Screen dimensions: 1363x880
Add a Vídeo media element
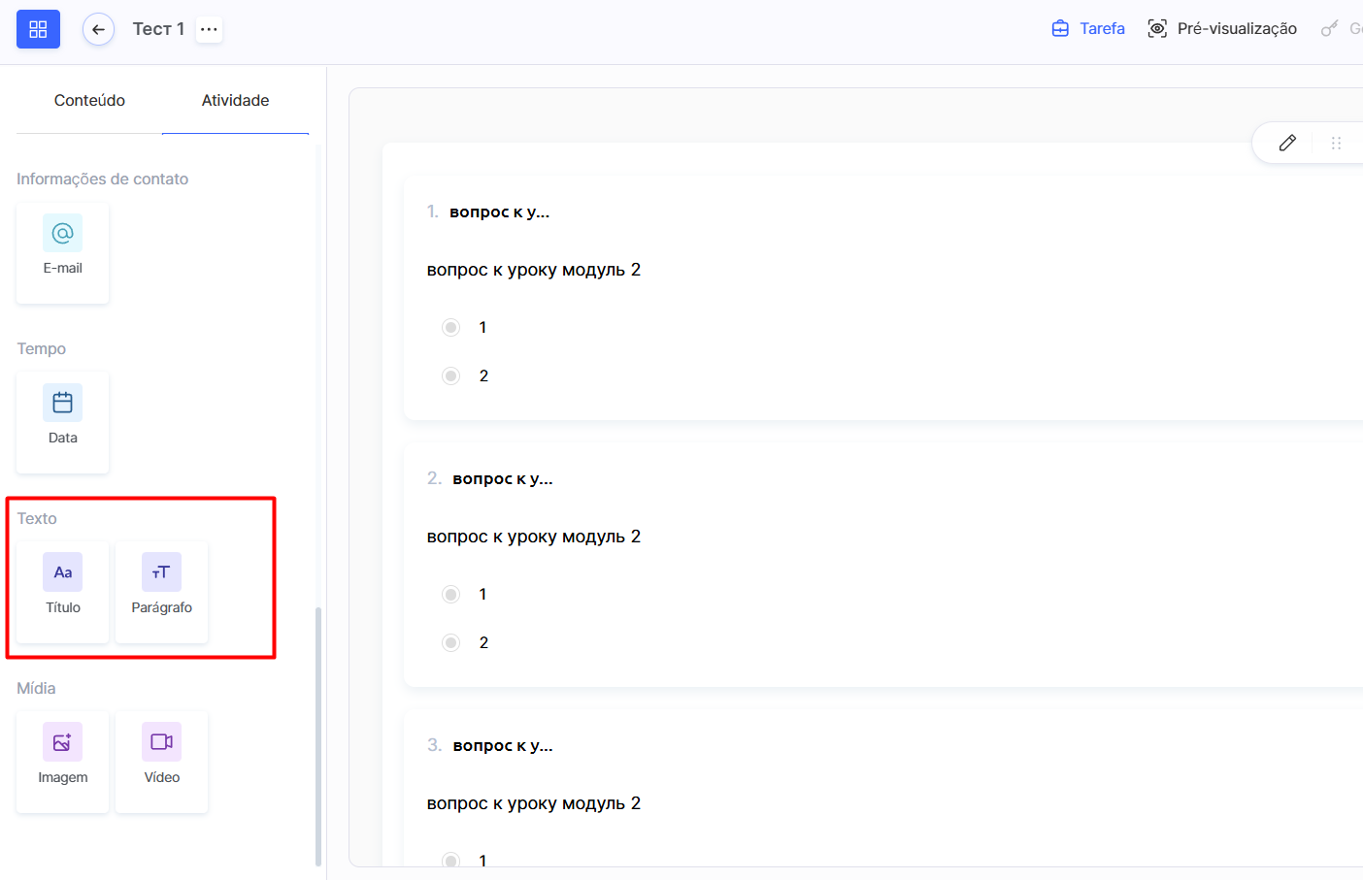pos(161,762)
